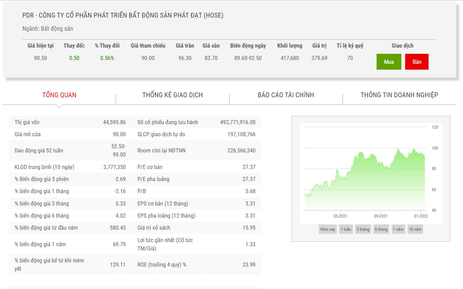Click the PDR company name heading

pos(123,16)
